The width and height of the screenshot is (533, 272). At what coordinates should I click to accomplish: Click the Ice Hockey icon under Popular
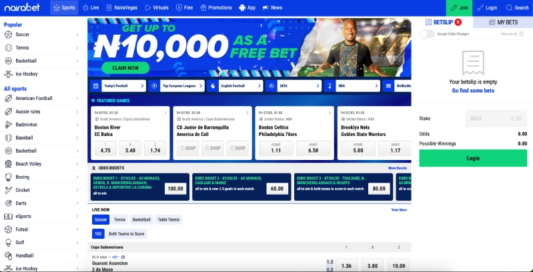(x=9, y=74)
